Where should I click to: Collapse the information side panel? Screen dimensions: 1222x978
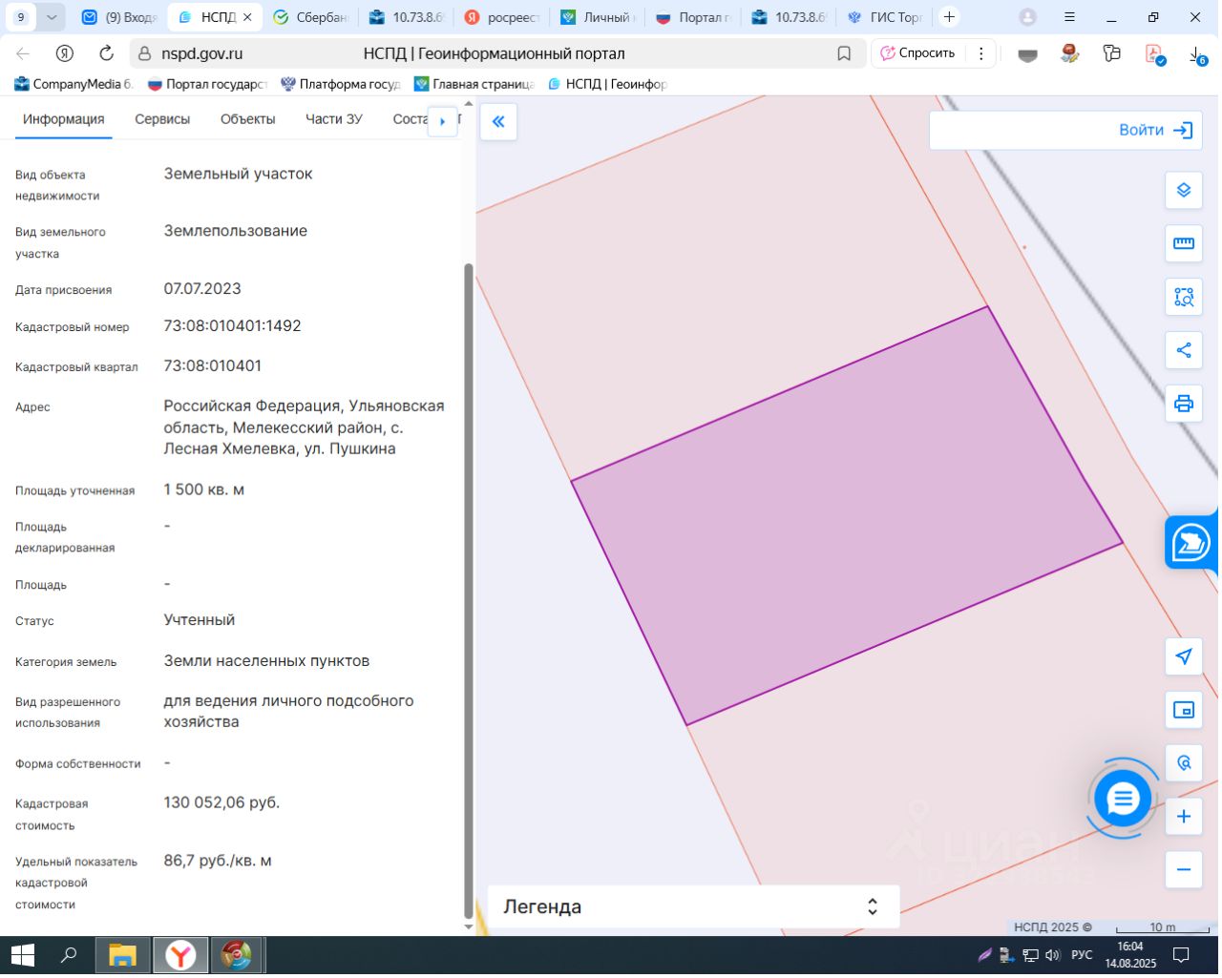(498, 122)
